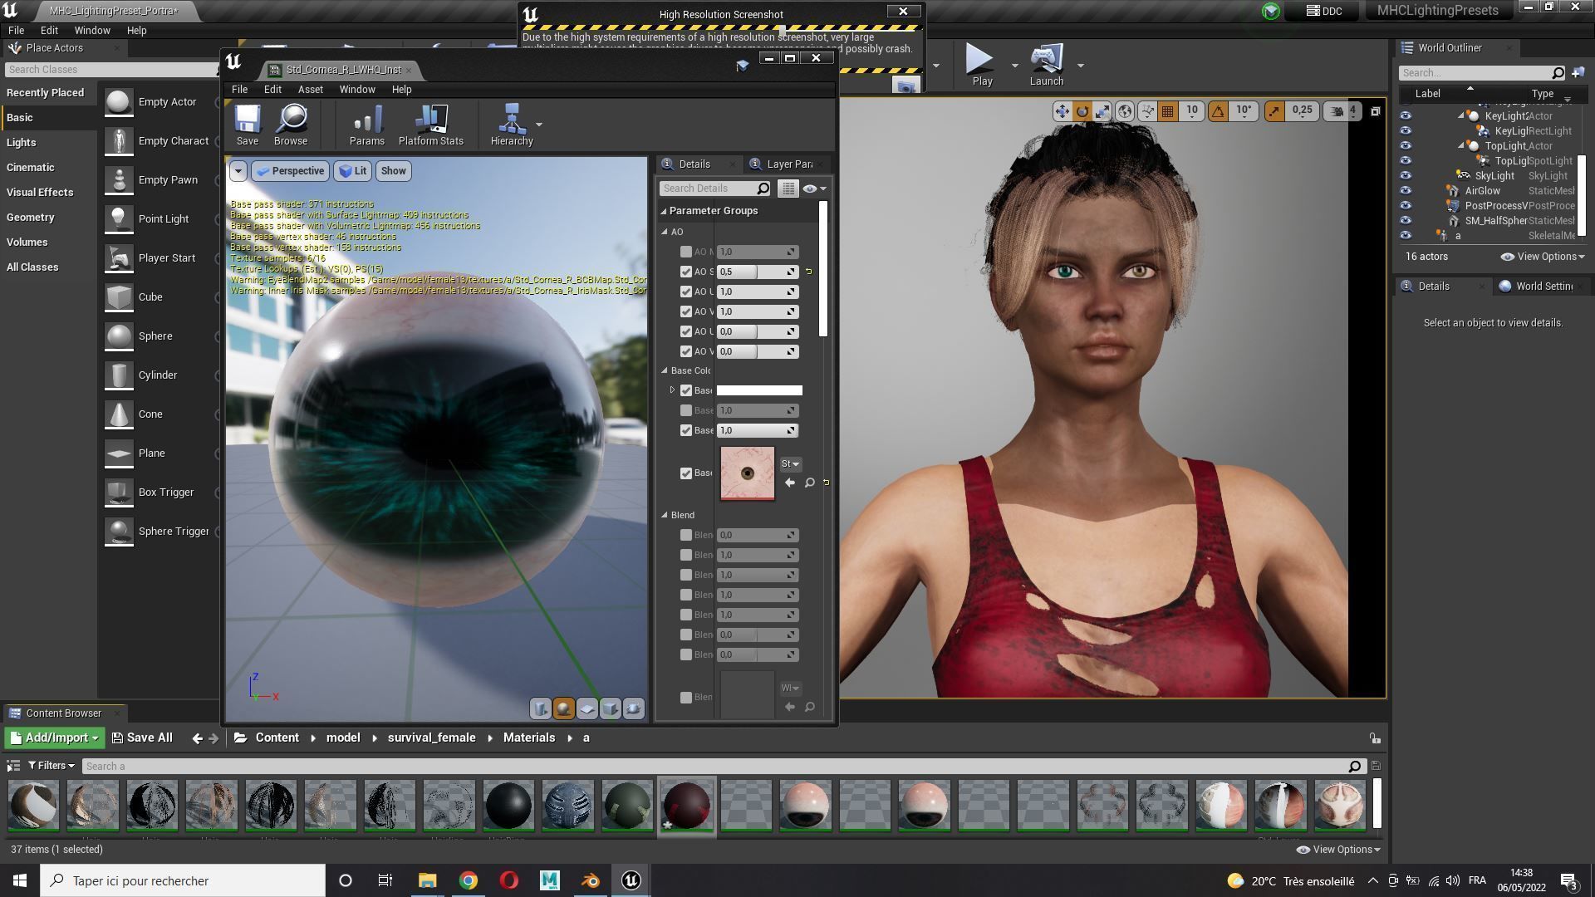Collapse Parameter Groups section

coord(664,211)
